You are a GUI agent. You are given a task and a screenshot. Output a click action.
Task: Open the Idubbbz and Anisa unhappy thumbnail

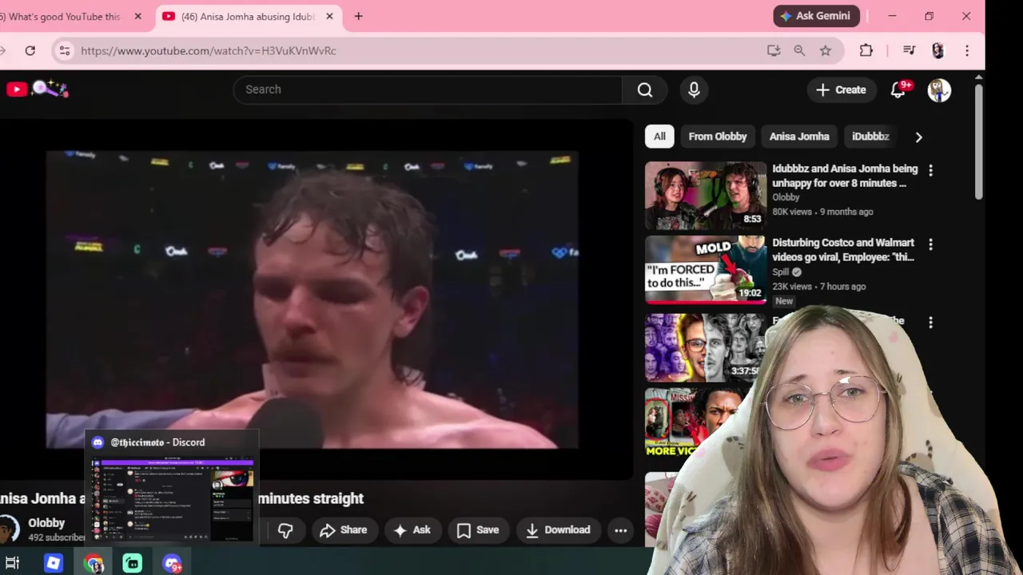click(706, 196)
